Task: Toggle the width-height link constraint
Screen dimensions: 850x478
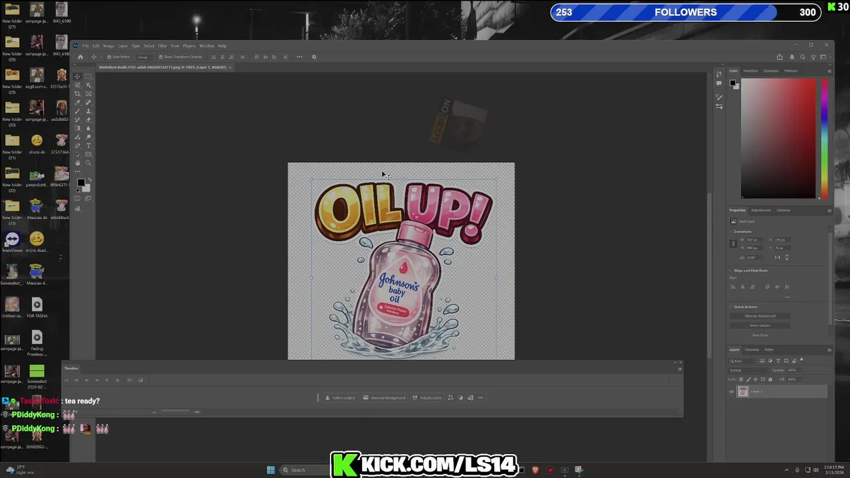Action: pyautogui.click(x=734, y=244)
